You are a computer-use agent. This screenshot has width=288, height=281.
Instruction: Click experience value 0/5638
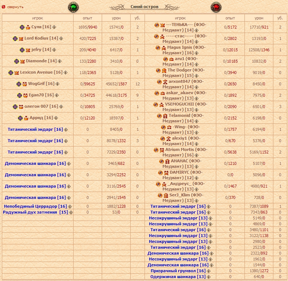pyautogui.click(x=230, y=152)
